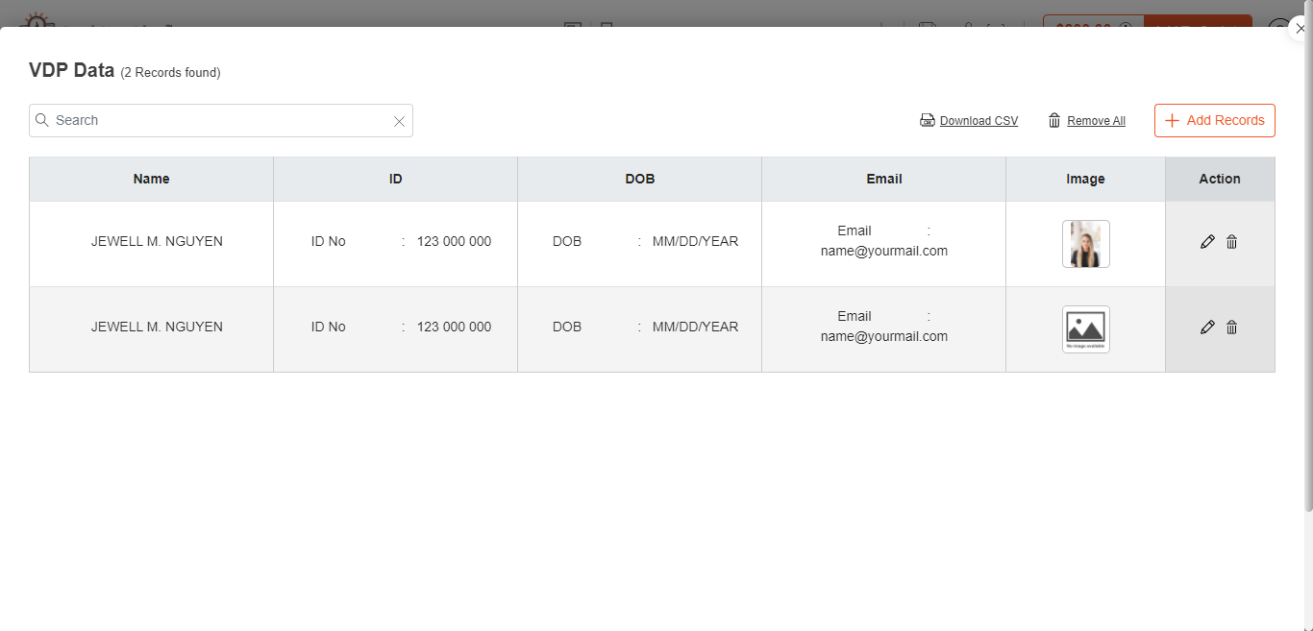Close the VDP Data dialog
The width and height of the screenshot is (1313, 631).
(1300, 29)
